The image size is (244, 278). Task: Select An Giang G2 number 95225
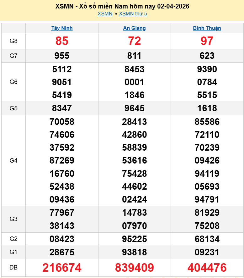pos(134,239)
